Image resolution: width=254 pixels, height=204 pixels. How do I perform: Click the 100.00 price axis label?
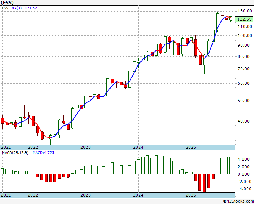245,35
